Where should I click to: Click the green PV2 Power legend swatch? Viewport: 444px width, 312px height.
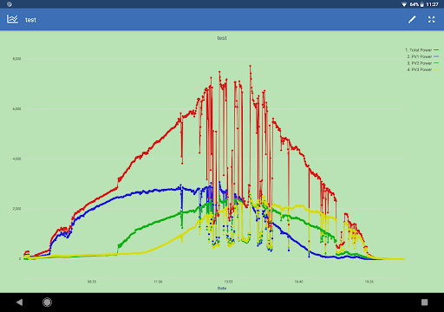[436, 63]
